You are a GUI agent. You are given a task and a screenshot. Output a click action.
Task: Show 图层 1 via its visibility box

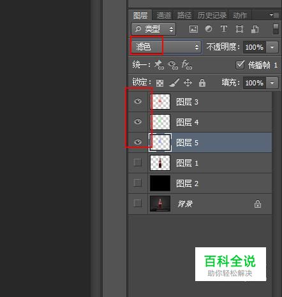click(138, 163)
